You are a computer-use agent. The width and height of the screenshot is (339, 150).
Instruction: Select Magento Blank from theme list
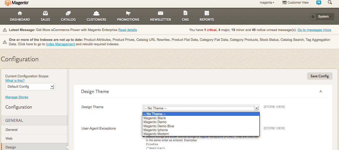click(155, 118)
